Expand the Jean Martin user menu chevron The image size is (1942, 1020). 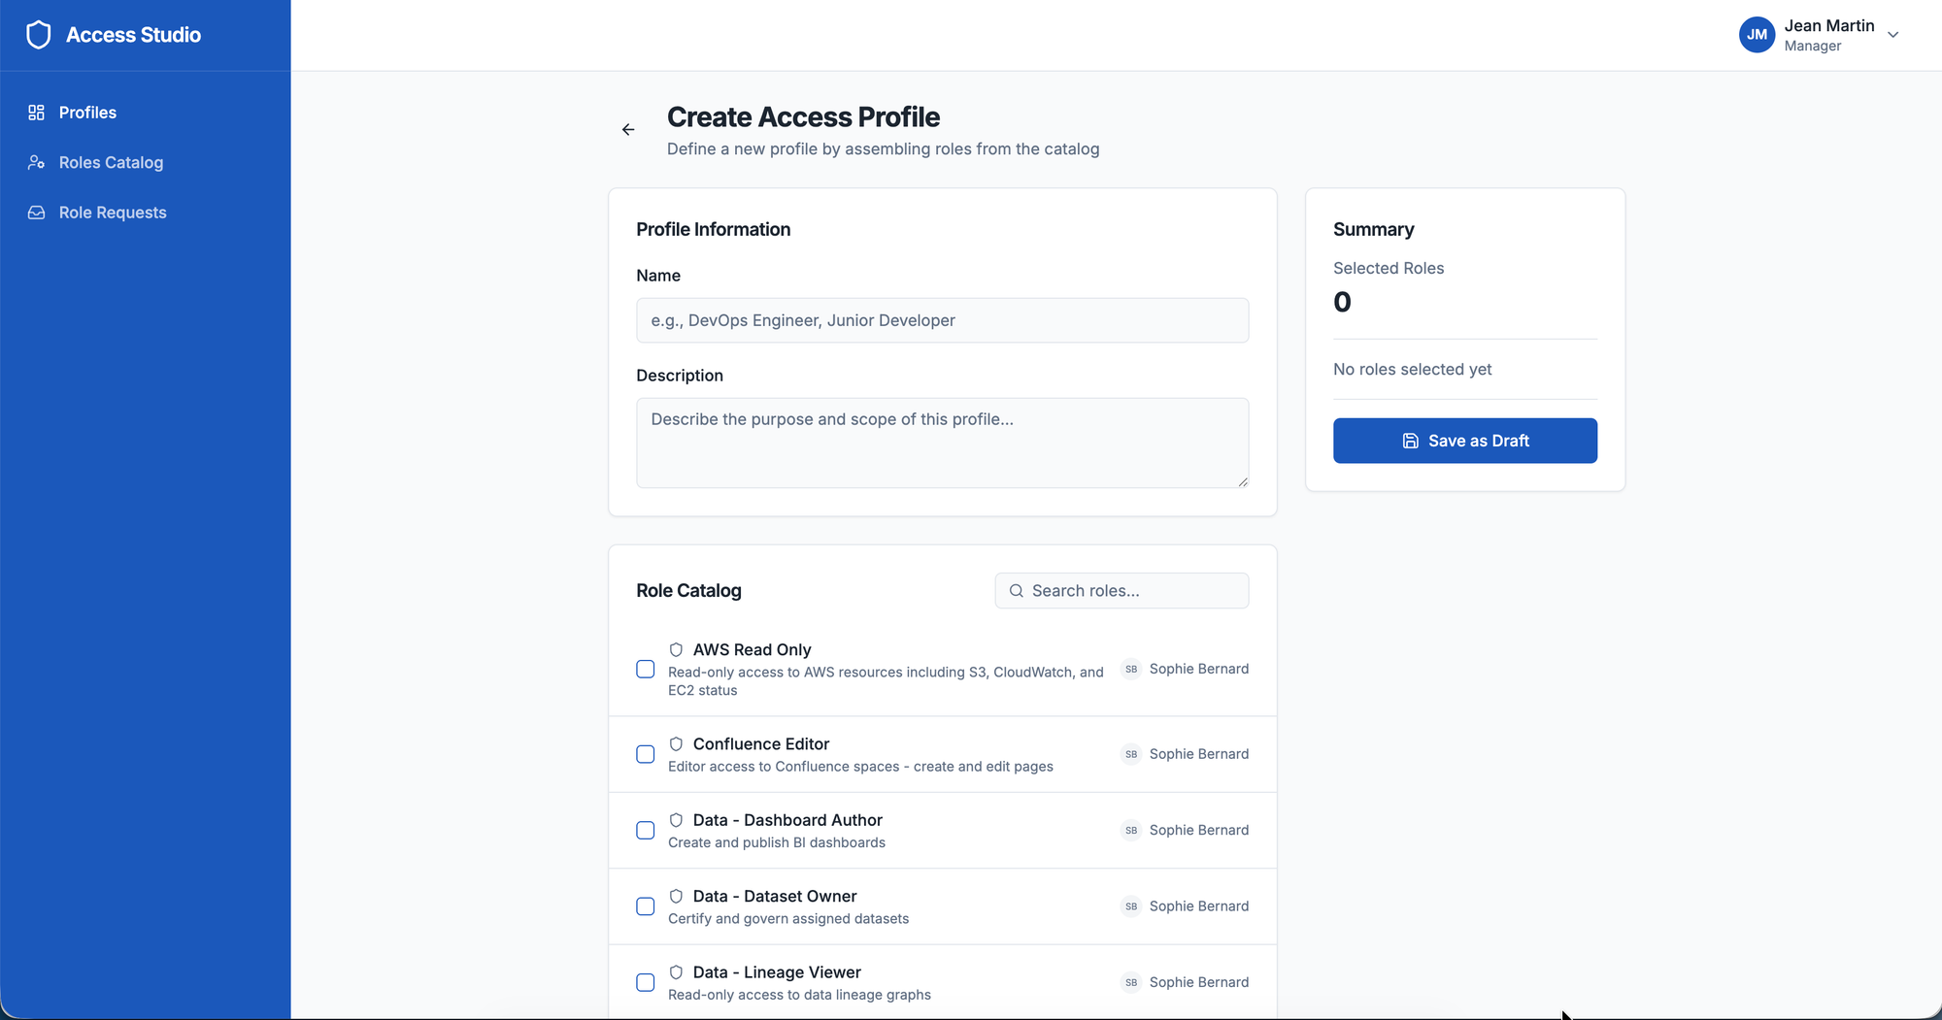point(1892,35)
